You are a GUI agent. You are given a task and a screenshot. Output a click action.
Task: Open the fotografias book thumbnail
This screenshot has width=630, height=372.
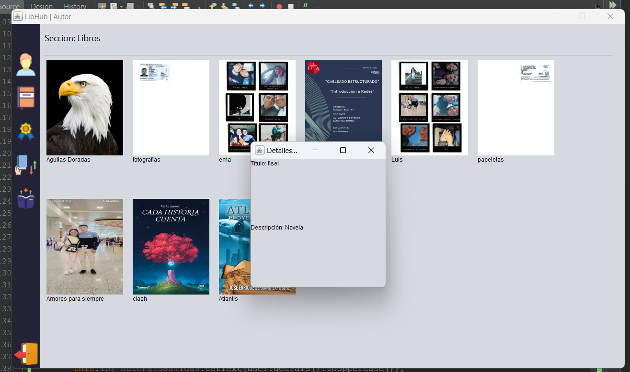[171, 107]
